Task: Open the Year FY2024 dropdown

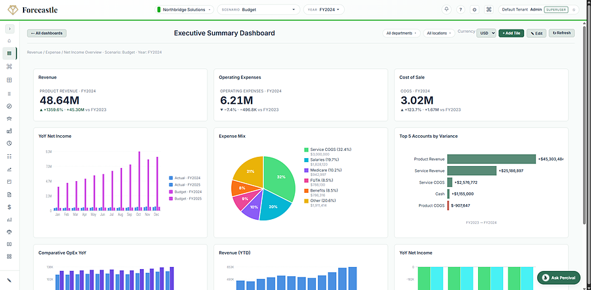Action: pyautogui.click(x=324, y=10)
